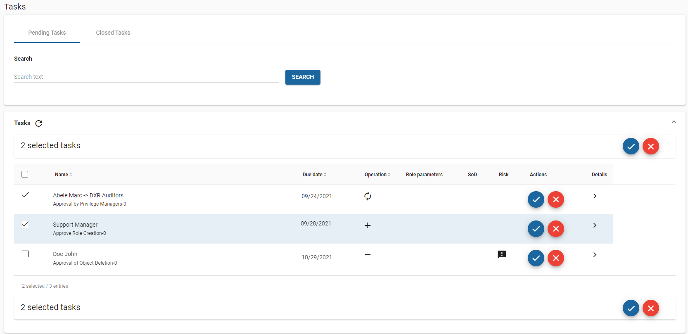This screenshot has width=688, height=334.
Task: Refresh the Tasks list
Action: click(39, 123)
